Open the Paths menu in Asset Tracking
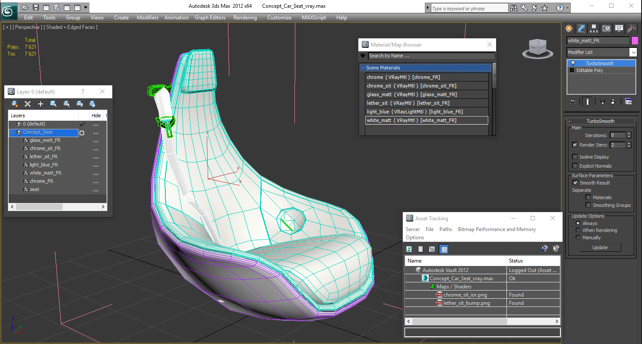Image resolution: width=642 pixels, height=344 pixels. 446,229
